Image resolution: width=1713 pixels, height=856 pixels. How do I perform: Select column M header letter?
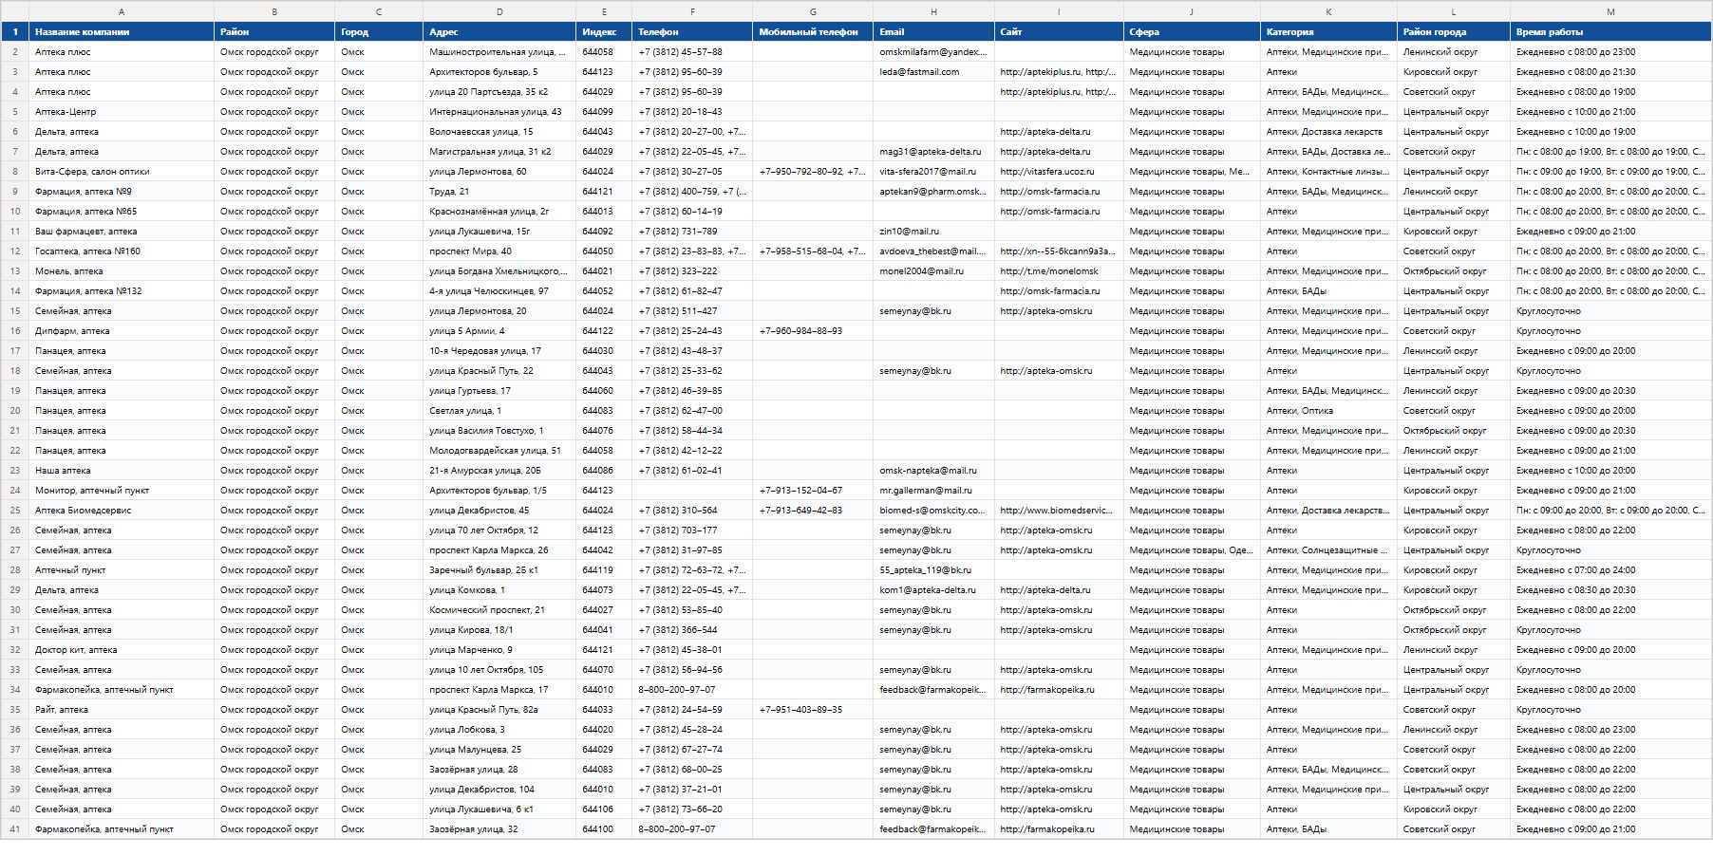1610,11
